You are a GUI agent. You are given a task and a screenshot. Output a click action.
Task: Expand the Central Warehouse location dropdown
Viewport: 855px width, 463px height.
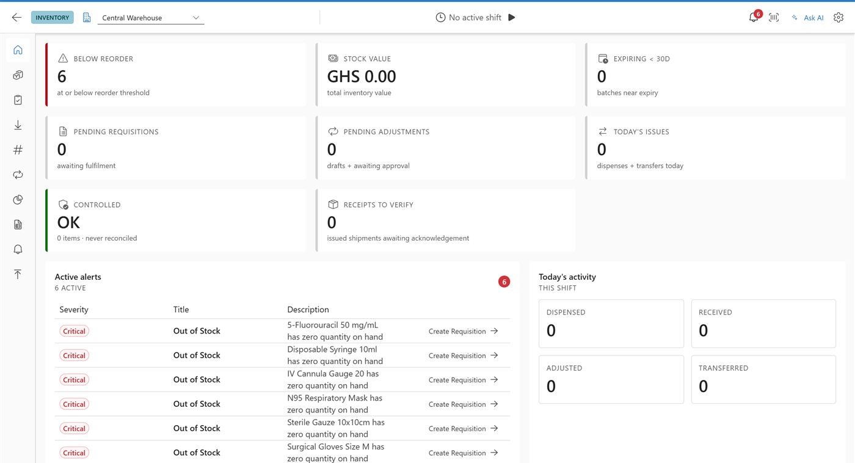point(151,18)
